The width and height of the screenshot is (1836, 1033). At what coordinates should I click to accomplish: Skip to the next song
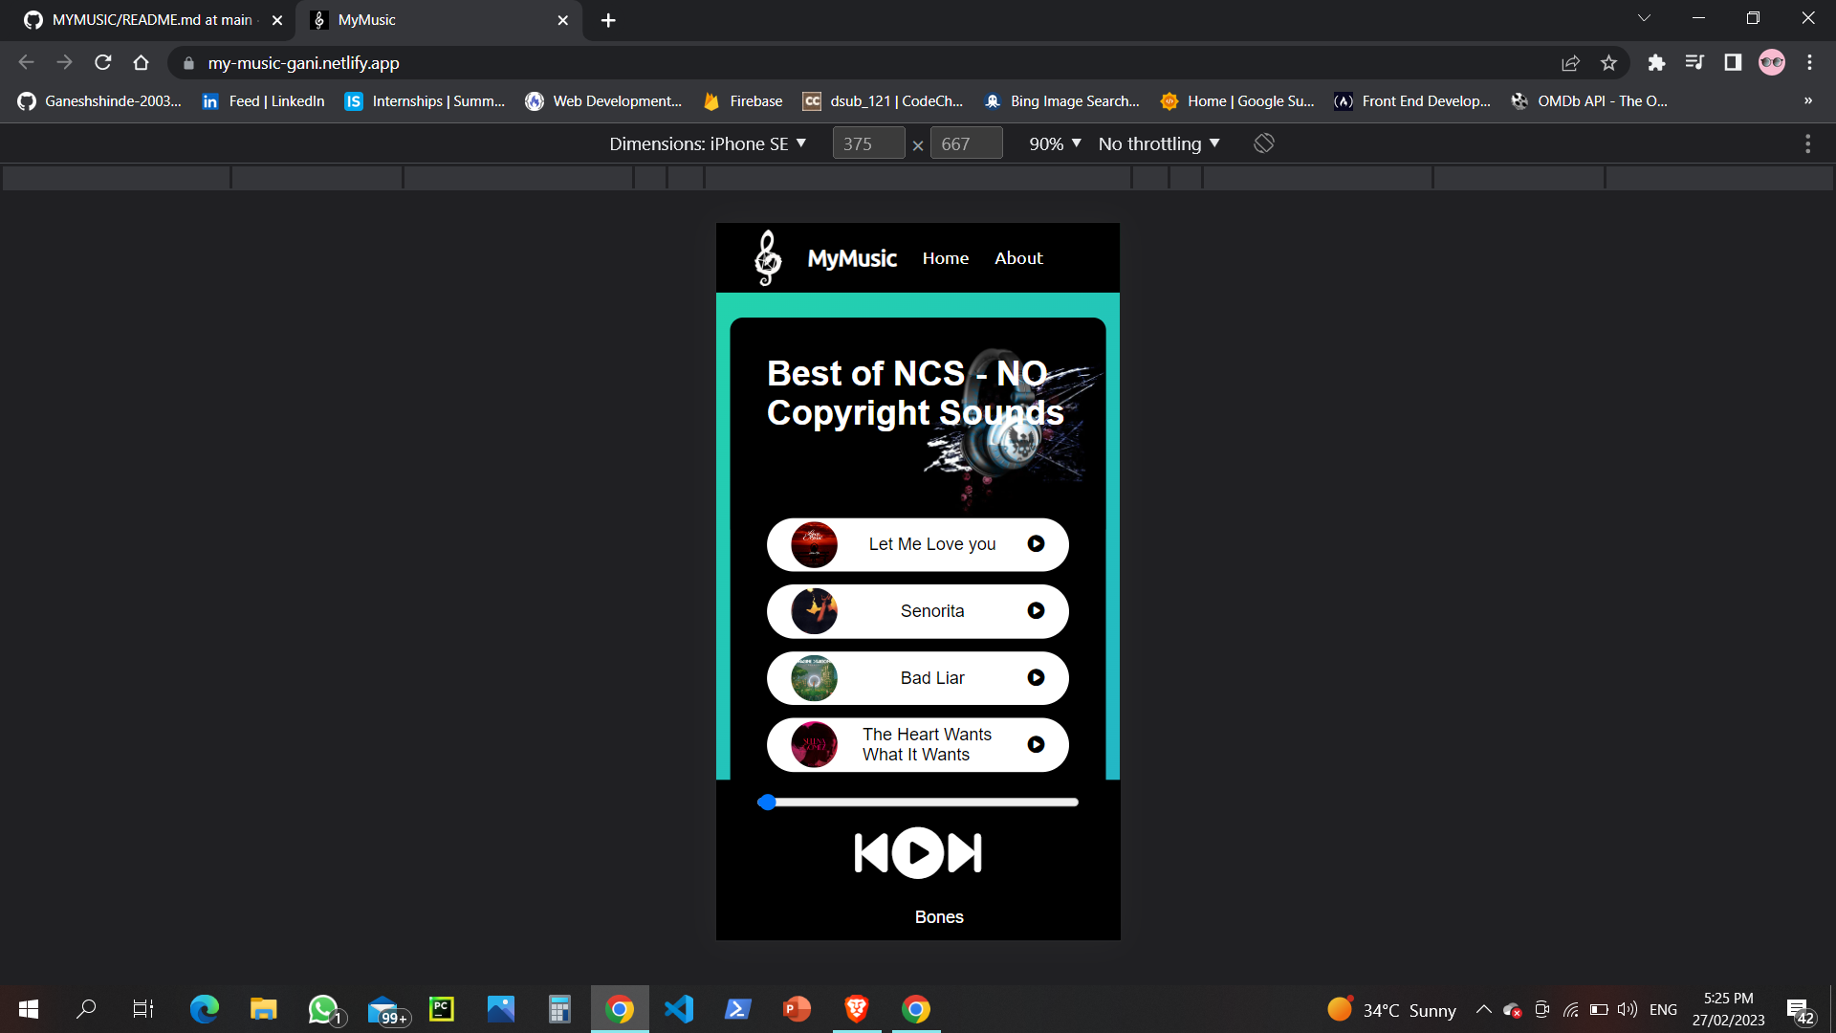[965, 853]
